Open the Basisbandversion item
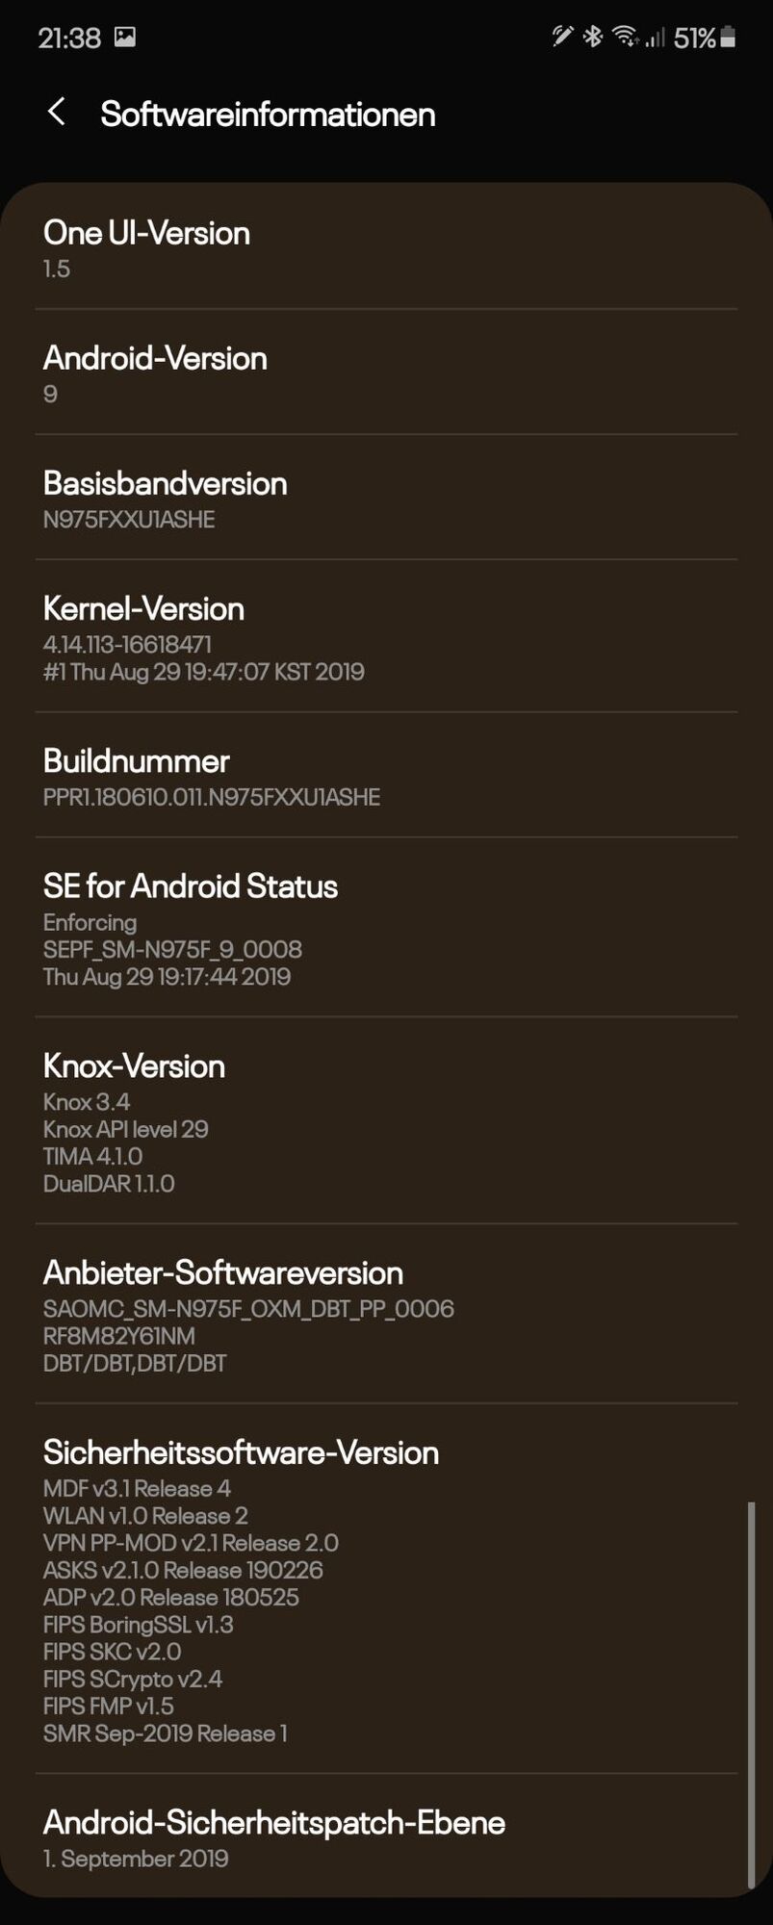This screenshot has height=1925, width=773. pyautogui.click(x=386, y=498)
